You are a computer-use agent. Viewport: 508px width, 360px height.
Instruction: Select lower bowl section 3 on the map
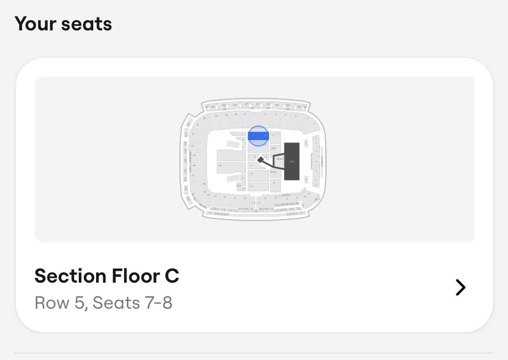tap(275, 115)
